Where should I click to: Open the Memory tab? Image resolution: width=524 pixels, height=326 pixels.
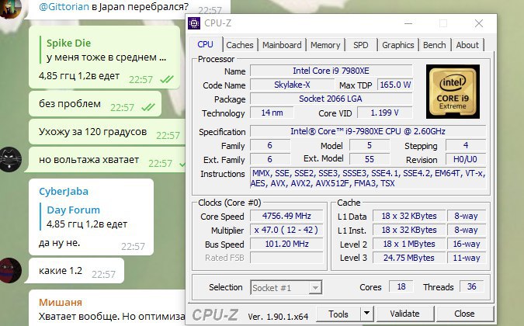325,45
